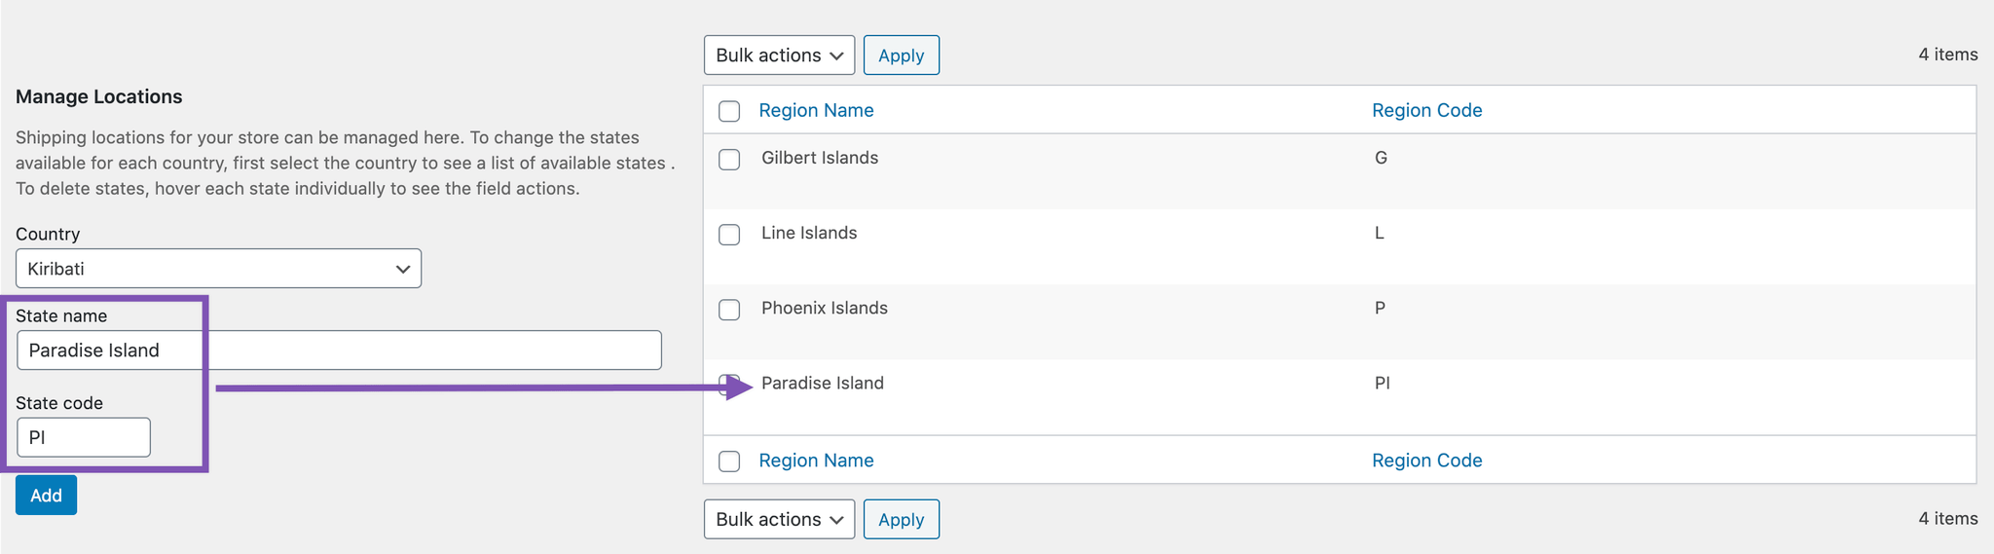
Task: Click the Phoenix Islands region name
Action: point(825,308)
